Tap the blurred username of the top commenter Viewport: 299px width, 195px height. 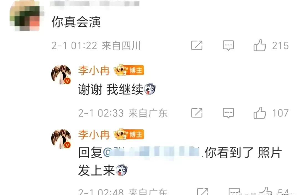tap(95, 3)
